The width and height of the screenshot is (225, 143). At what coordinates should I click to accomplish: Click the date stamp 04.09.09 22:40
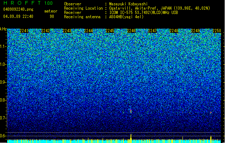point(18,16)
